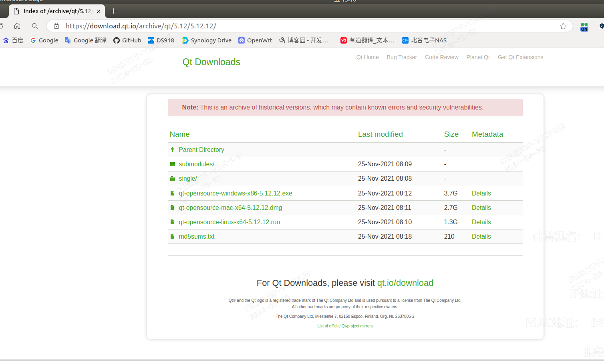The image size is (604, 361).
Task: View Details for md5sums.txt
Action: click(x=481, y=236)
